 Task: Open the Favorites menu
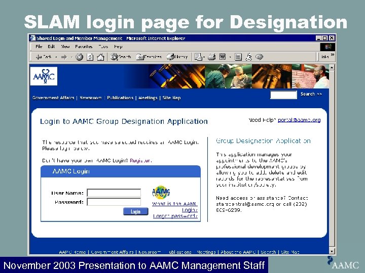pos(84,47)
